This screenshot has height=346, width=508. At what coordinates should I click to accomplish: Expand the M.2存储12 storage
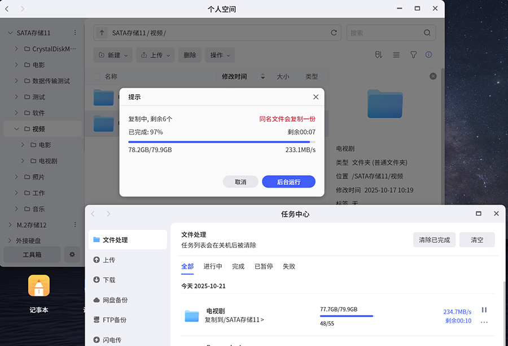click(10, 225)
